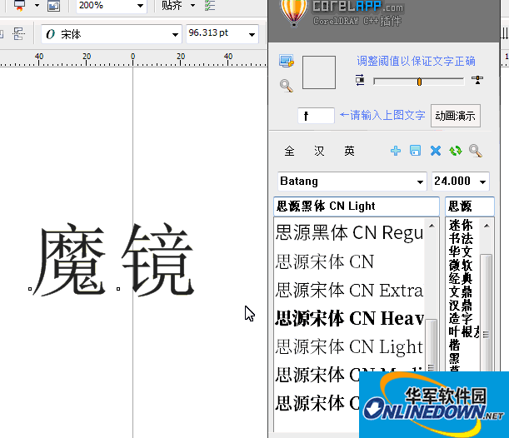Image resolution: width=509 pixels, height=438 pixels.
Task: Click the 思源 category header field
Action: tap(469, 207)
